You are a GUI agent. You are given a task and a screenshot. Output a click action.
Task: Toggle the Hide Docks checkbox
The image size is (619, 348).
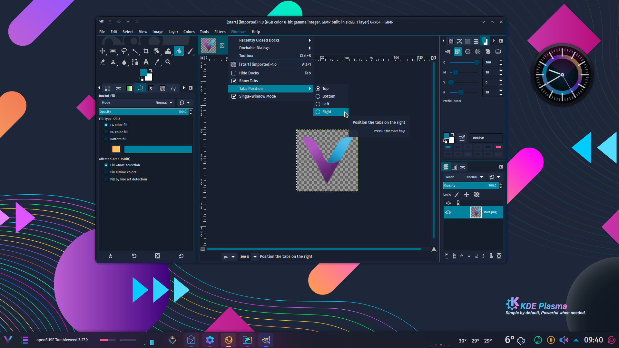pos(234,73)
